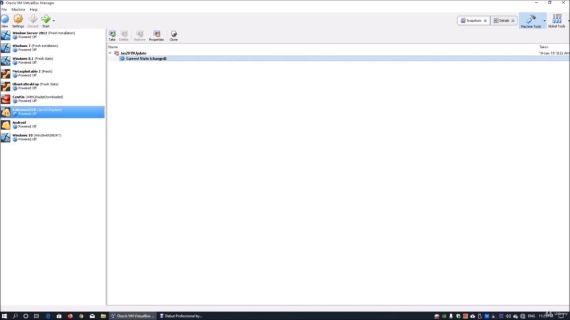Switch to Debut Professional taskbar window

pyautogui.click(x=181, y=316)
